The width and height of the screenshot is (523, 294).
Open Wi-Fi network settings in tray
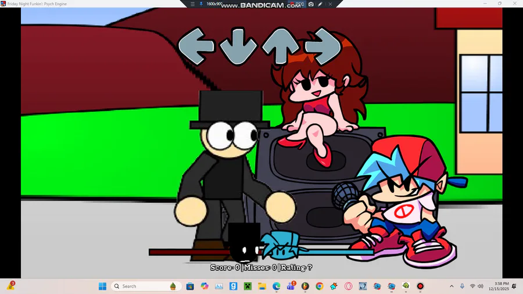coord(472,286)
